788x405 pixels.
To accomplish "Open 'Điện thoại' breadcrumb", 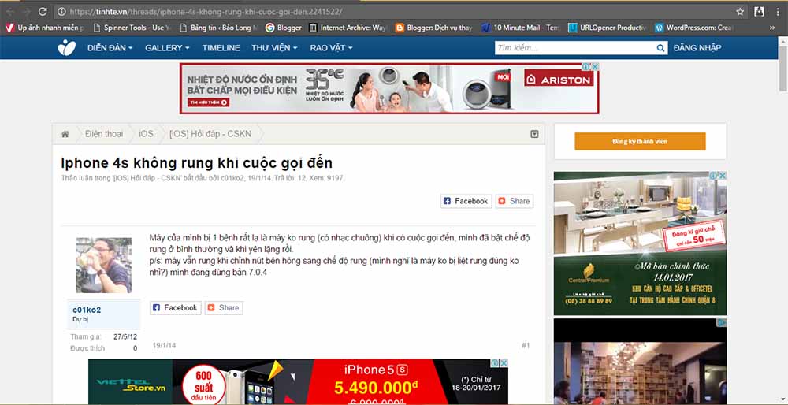I will (x=104, y=134).
